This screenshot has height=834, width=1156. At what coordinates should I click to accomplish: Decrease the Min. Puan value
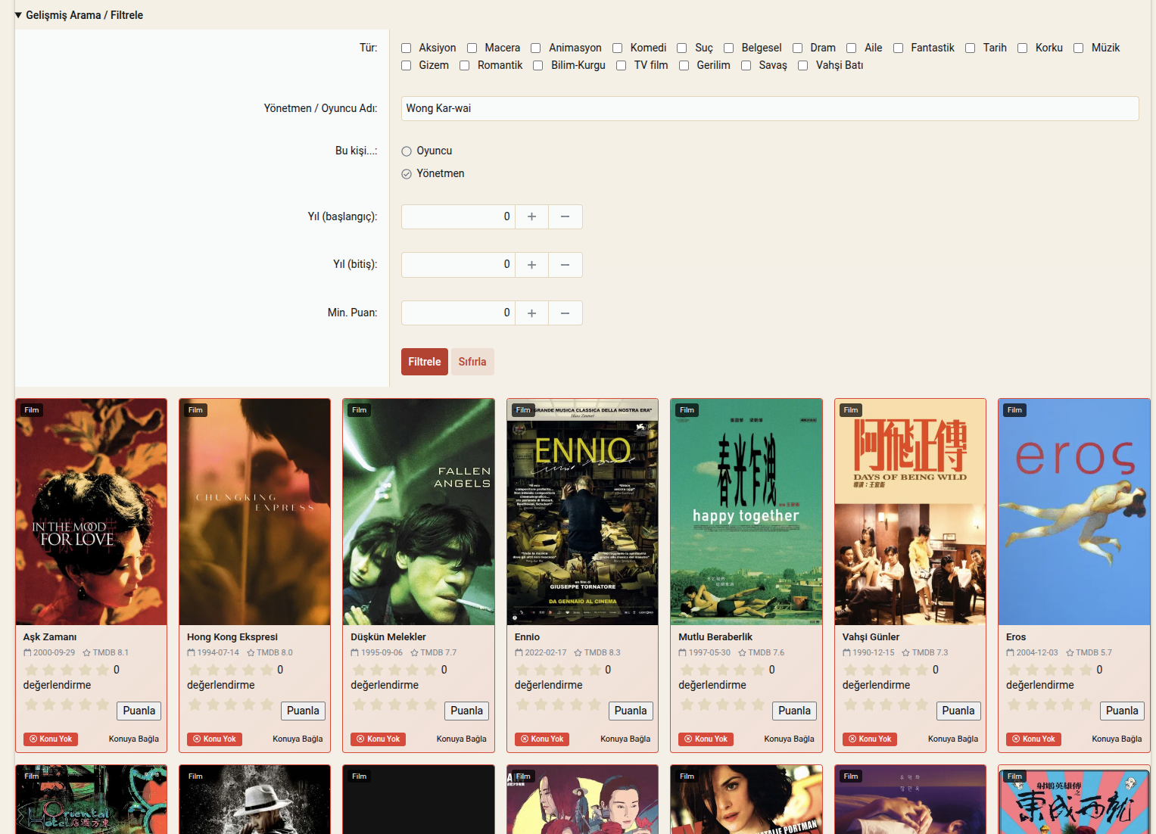coord(566,313)
